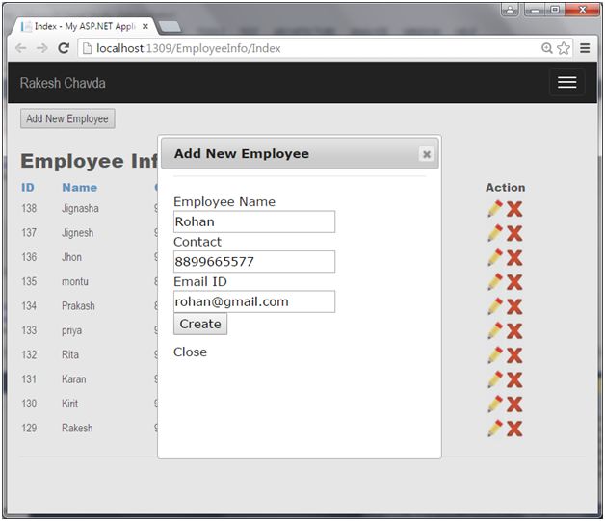
Task: Click the Add New Employee page button
Action: (x=67, y=118)
